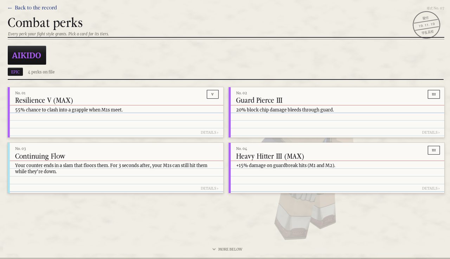Open the Guard Pierce III perk title
This screenshot has height=259, width=450.
259,101
